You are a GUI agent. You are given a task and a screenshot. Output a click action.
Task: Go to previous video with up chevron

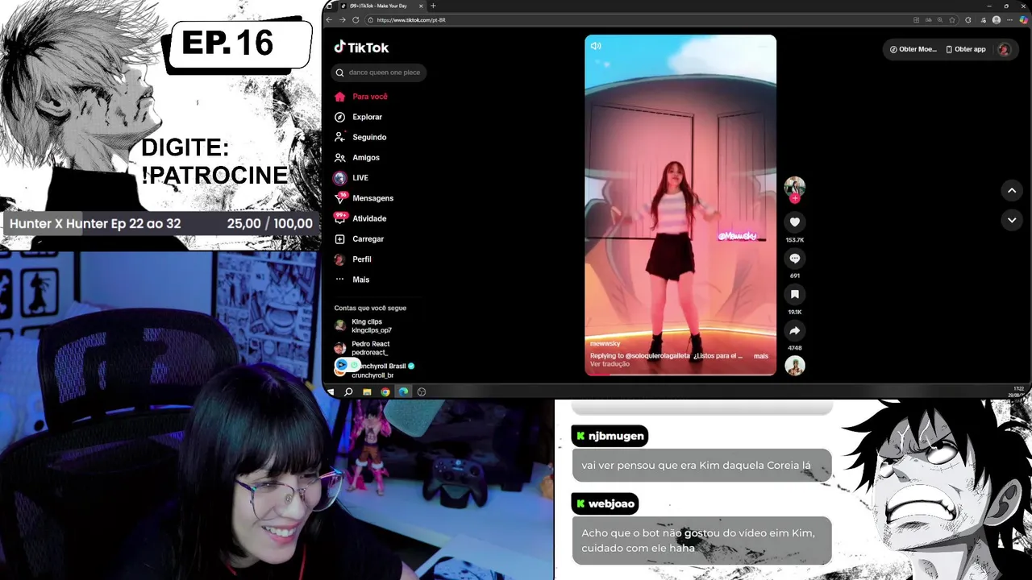tap(1012, 191)
